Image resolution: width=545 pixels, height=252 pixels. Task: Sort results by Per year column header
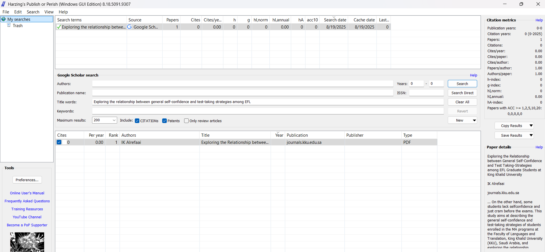(x=95, y=135)
